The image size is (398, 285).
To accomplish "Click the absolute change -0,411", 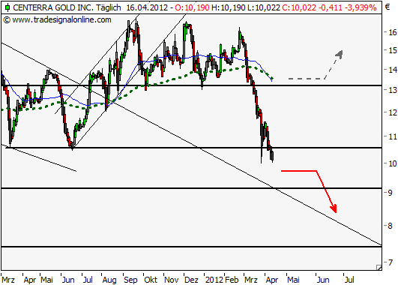I will [331, 7].
